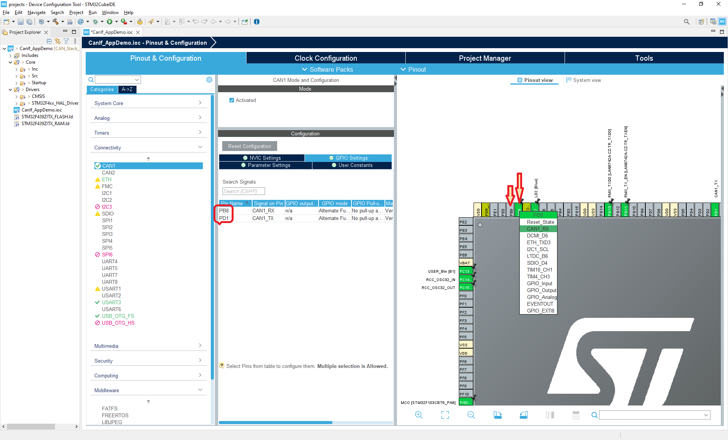Expand the Analog category
The width and height of the screenshot is (728, 440).
pyautogui.click(x=148, y=118)
